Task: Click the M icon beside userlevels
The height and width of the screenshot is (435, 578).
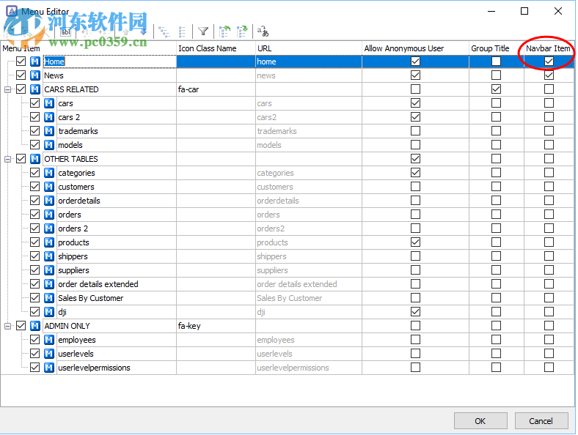Action: (x=49, y=354)
